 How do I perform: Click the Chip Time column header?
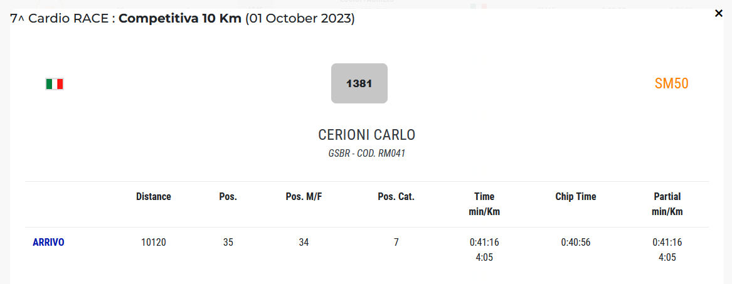pyautogui.click(x=575, y=196)
